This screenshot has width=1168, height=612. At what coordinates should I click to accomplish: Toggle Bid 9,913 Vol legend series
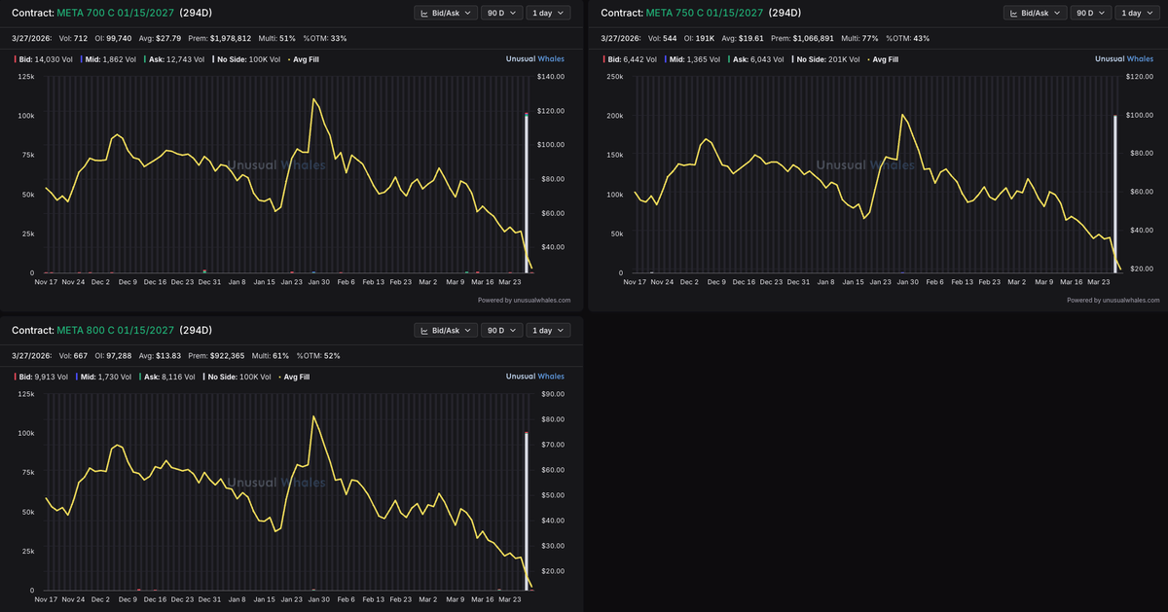click(41, 377)
